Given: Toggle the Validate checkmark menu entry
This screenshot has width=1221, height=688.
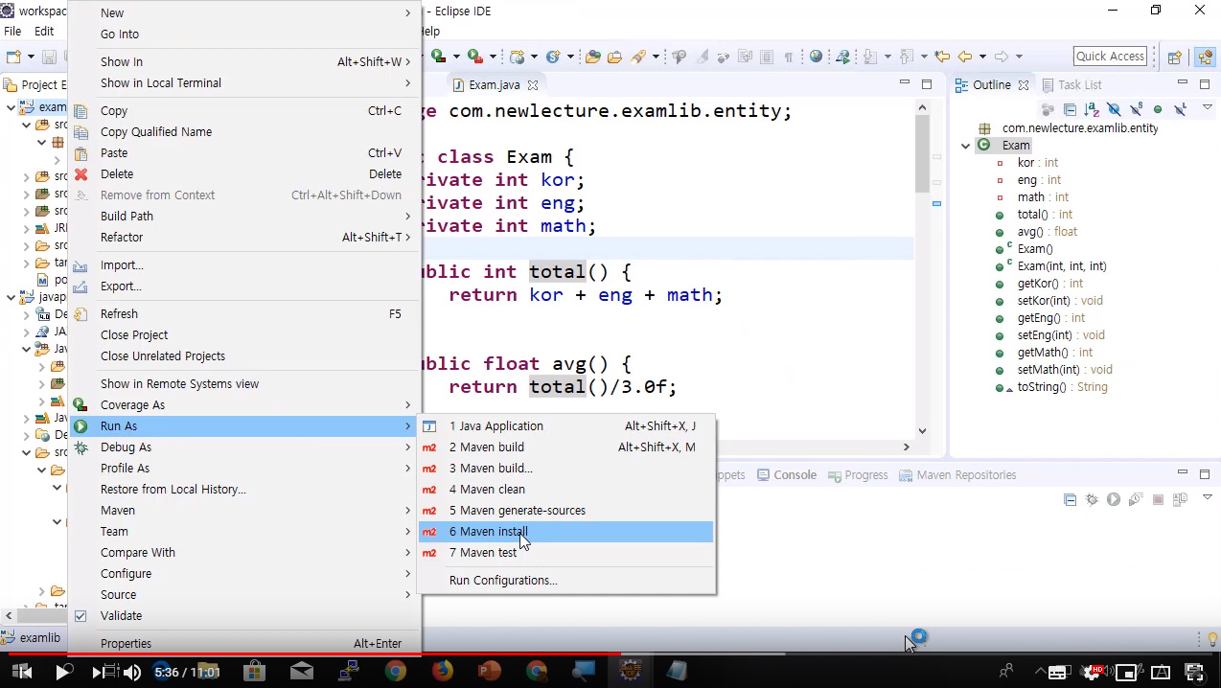Looking at the screenshot, I should point(81,615).
